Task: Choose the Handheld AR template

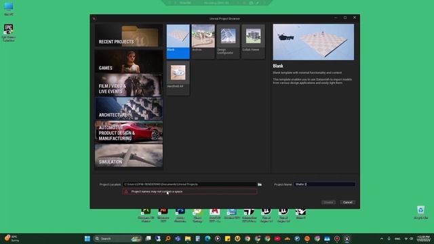Action: pyautogui.click(x=178, y=79)
